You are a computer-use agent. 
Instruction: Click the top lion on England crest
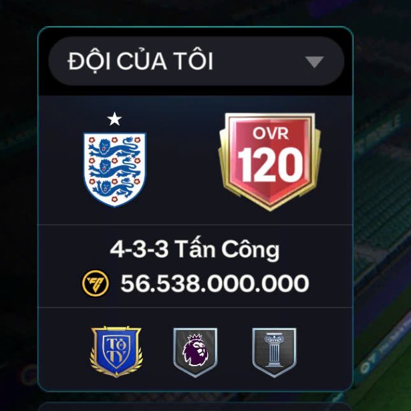(114, 148)
